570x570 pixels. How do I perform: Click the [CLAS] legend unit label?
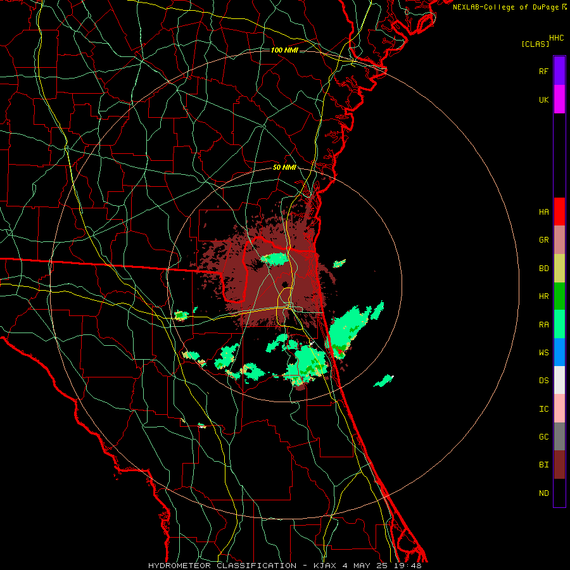pos(535,44)
